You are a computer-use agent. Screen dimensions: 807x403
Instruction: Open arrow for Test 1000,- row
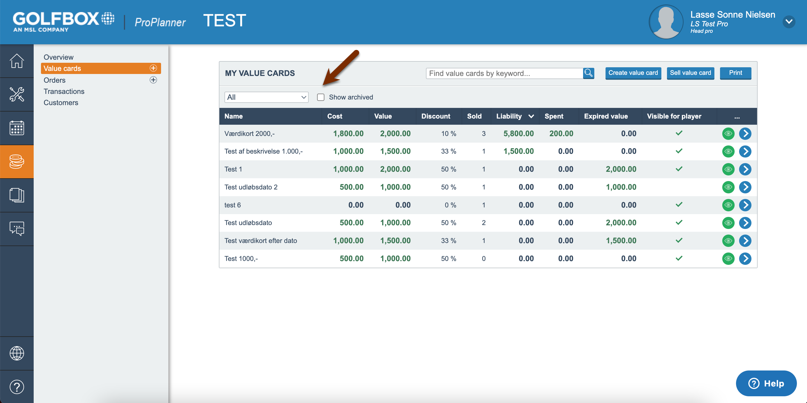click(745, 258)
